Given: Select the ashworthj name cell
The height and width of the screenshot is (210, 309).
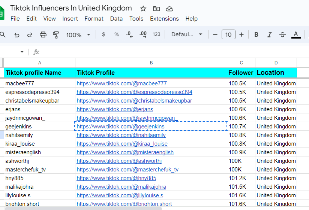Looking at the screenshot, I should coord(40,161).
